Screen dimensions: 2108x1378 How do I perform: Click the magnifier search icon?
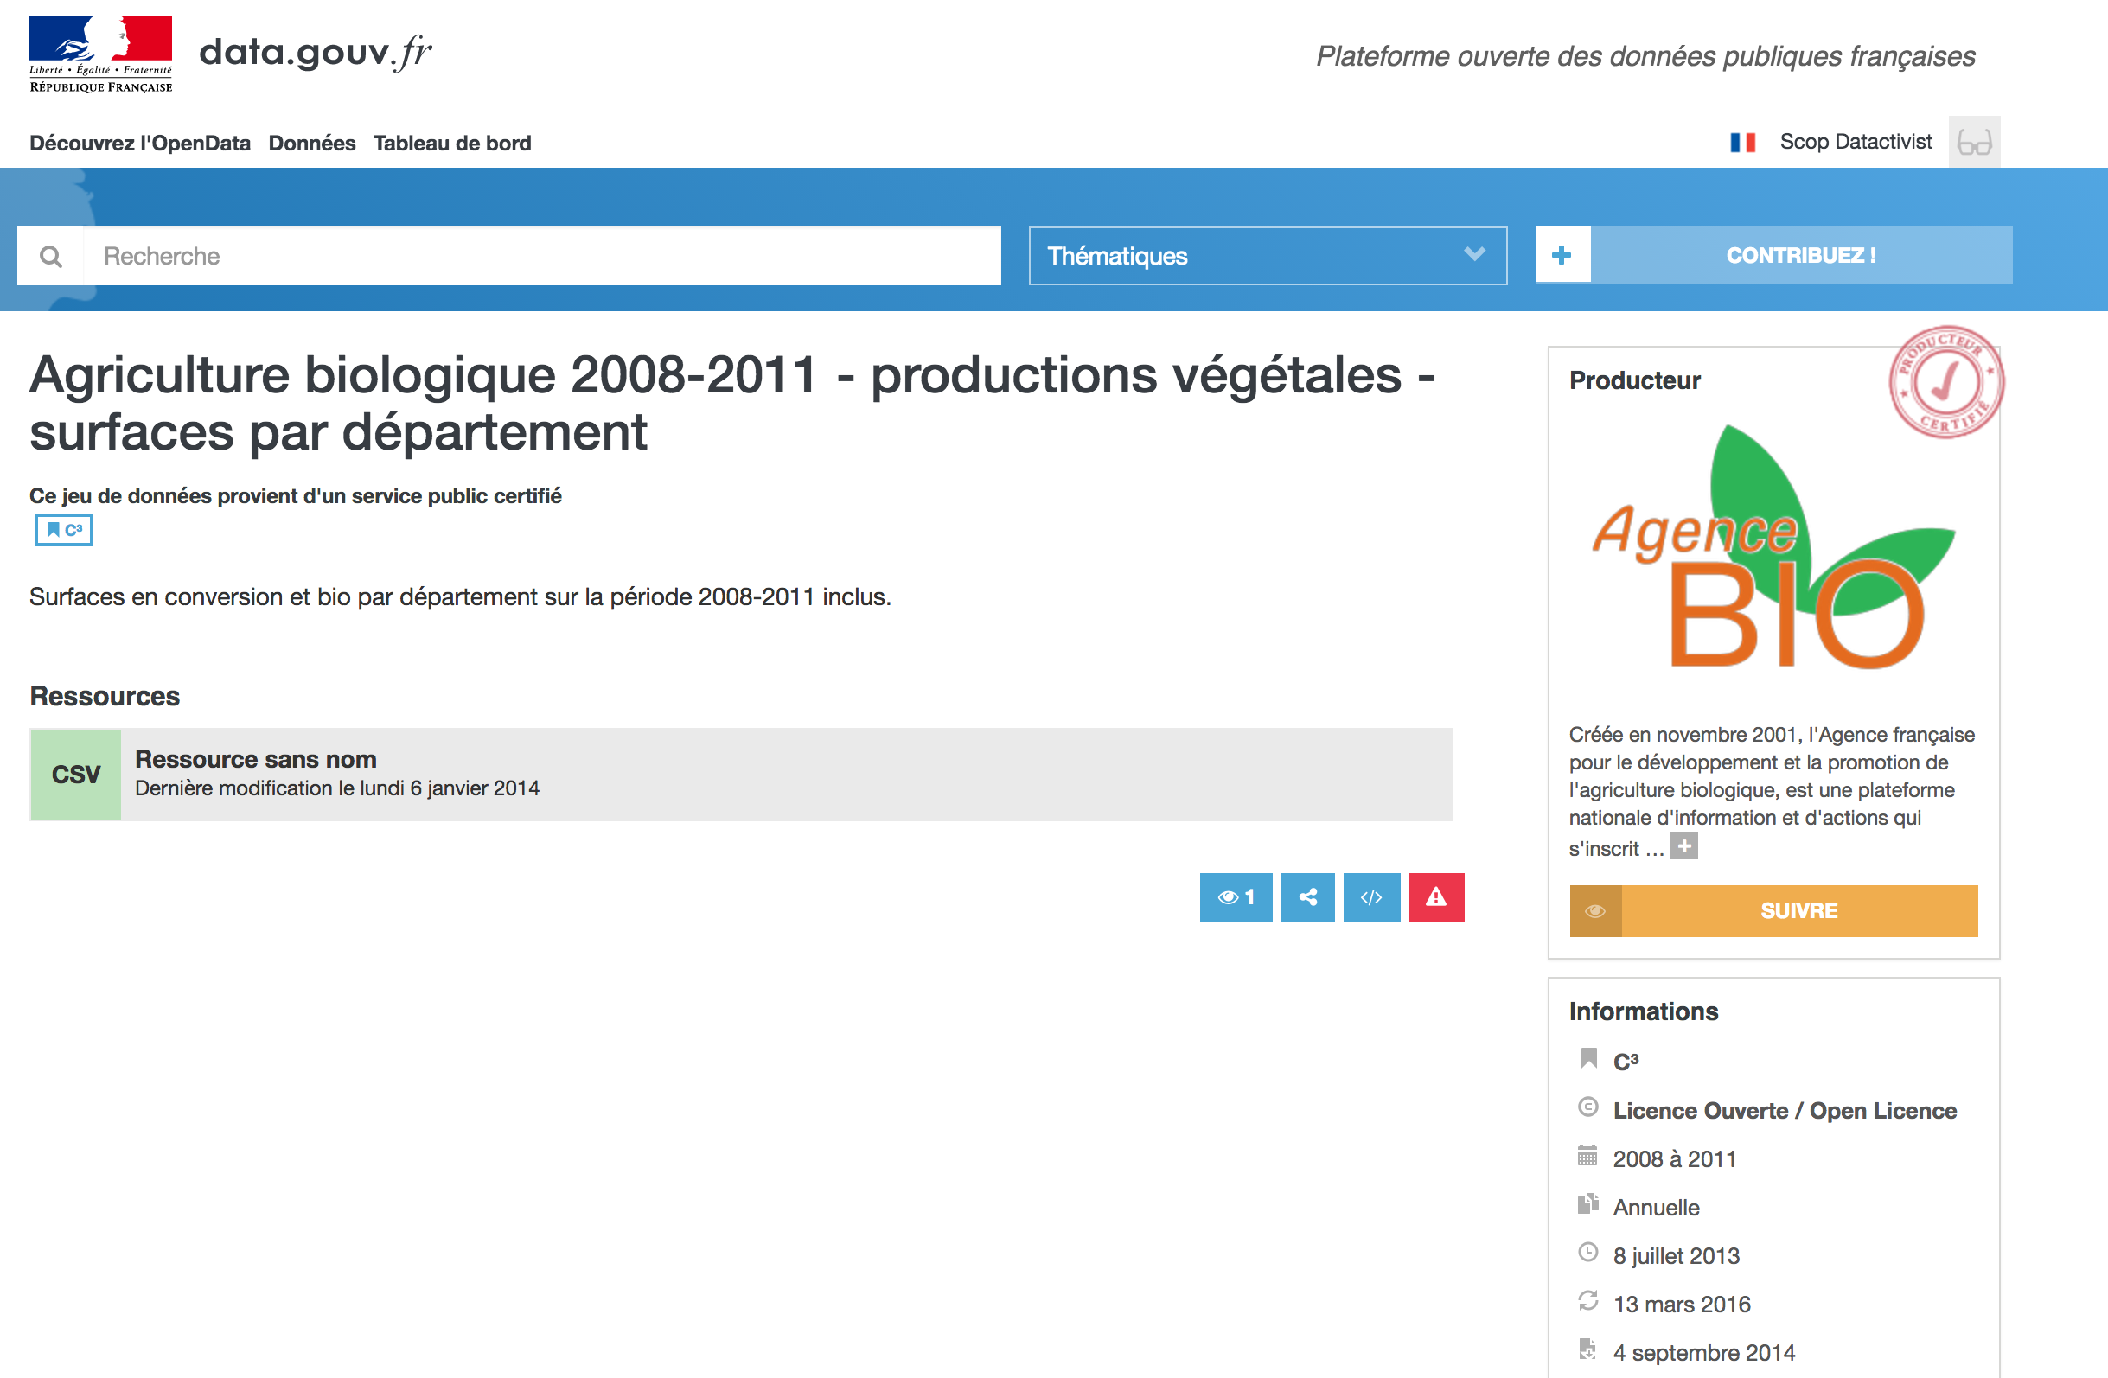point(51,257)
